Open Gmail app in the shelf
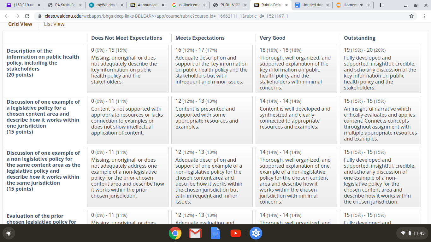This screenshot has width=431, height=242. [x=195, y=233]
